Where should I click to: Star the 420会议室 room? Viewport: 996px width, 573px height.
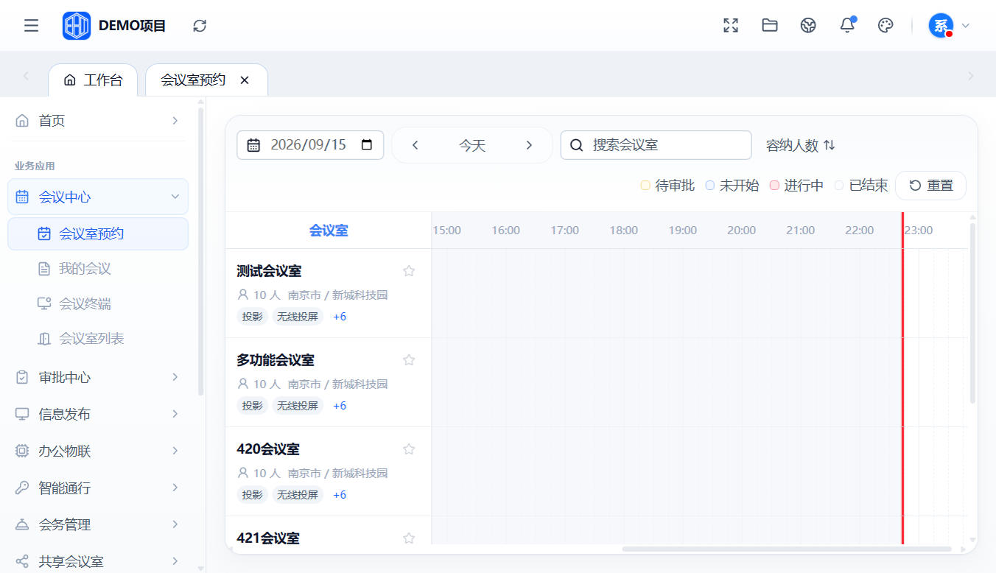point(409,449)
